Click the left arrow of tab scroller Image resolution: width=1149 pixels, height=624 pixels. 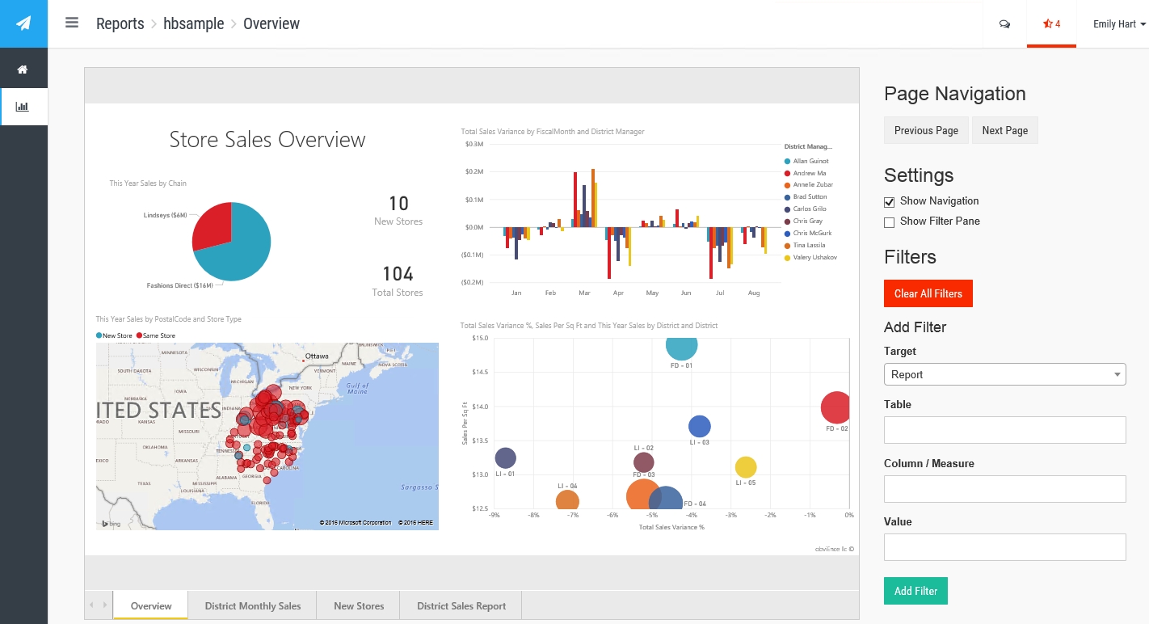[x=91, y=605]
